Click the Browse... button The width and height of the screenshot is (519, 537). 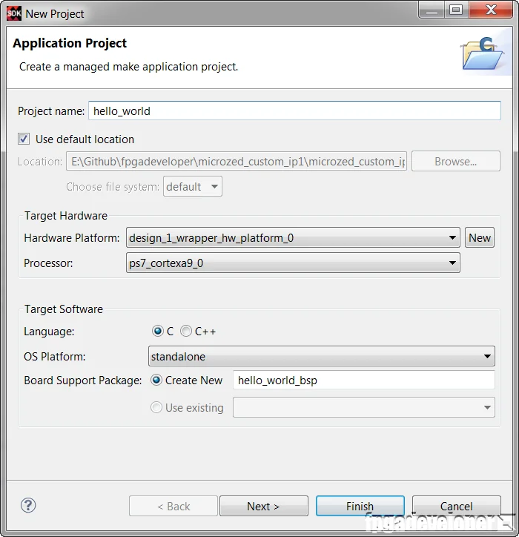[456, 161]
